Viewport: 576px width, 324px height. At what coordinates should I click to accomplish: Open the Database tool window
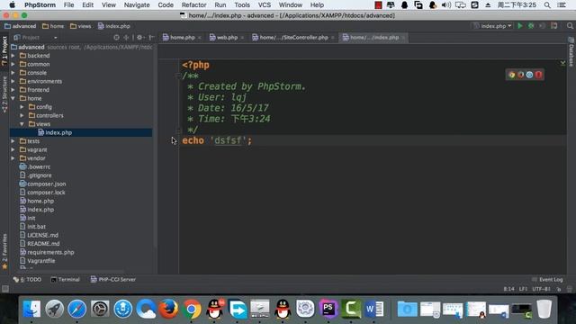click(571, 52)
